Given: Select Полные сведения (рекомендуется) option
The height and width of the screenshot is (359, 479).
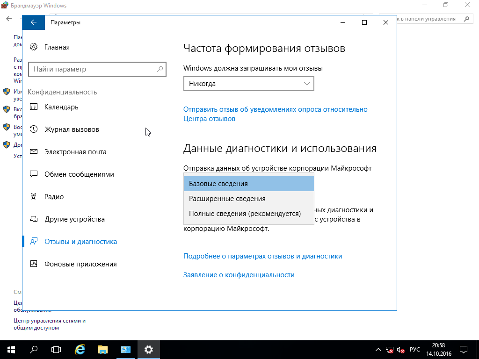Looking at the screenshot, I should pyautogui.click(x=248, y=214).
